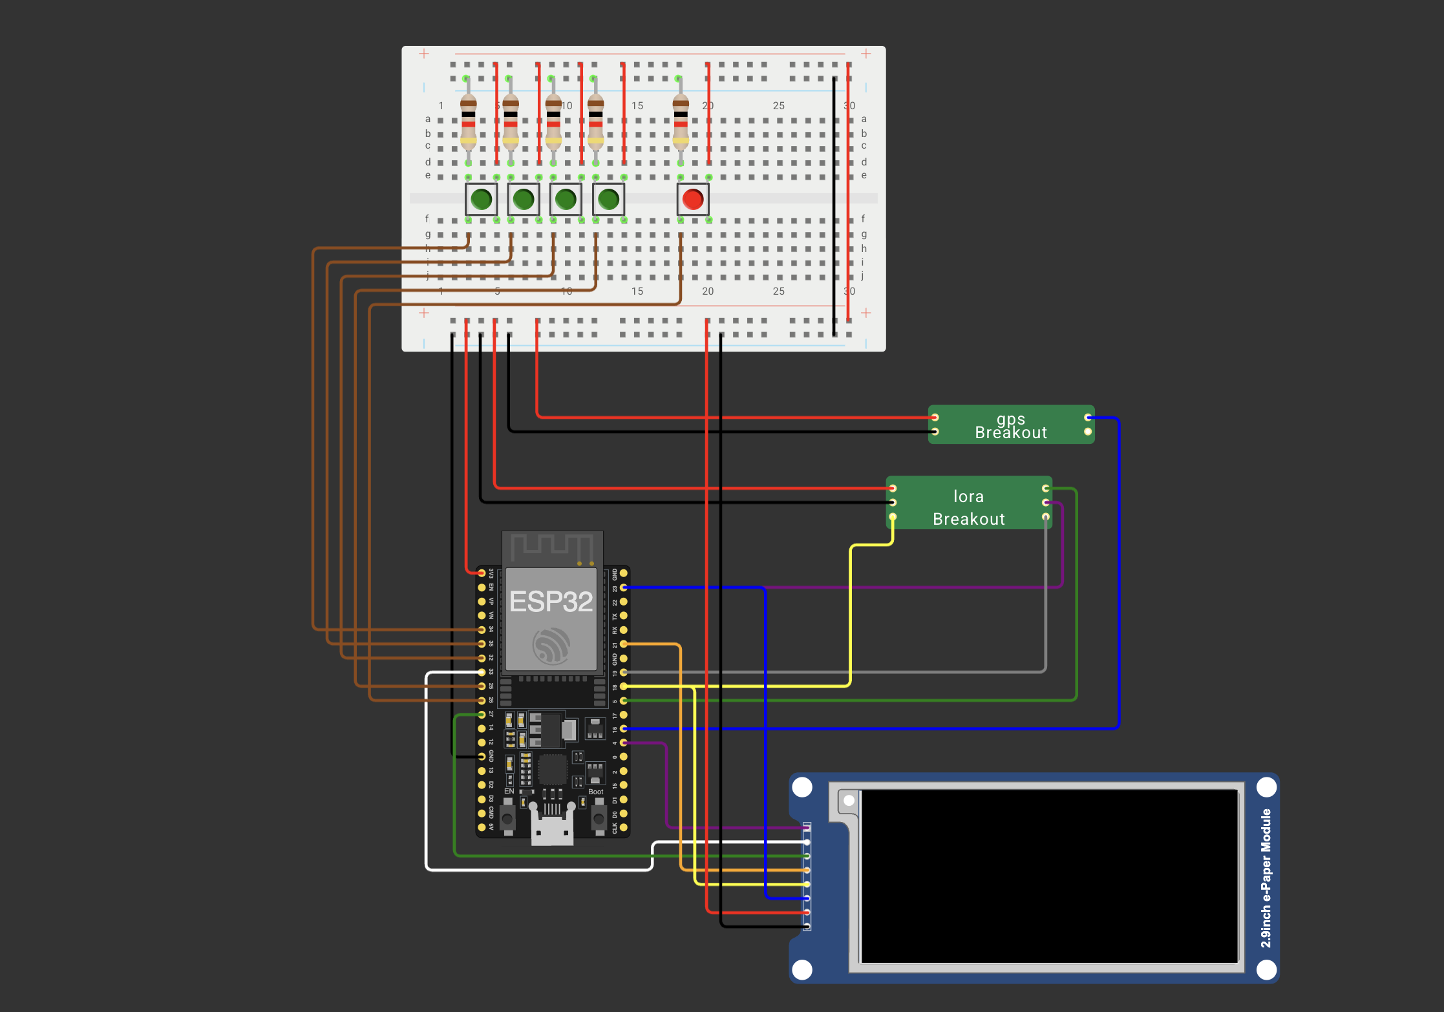
Task: Click the ESP32 pin 23
Action: click(624, 587)
